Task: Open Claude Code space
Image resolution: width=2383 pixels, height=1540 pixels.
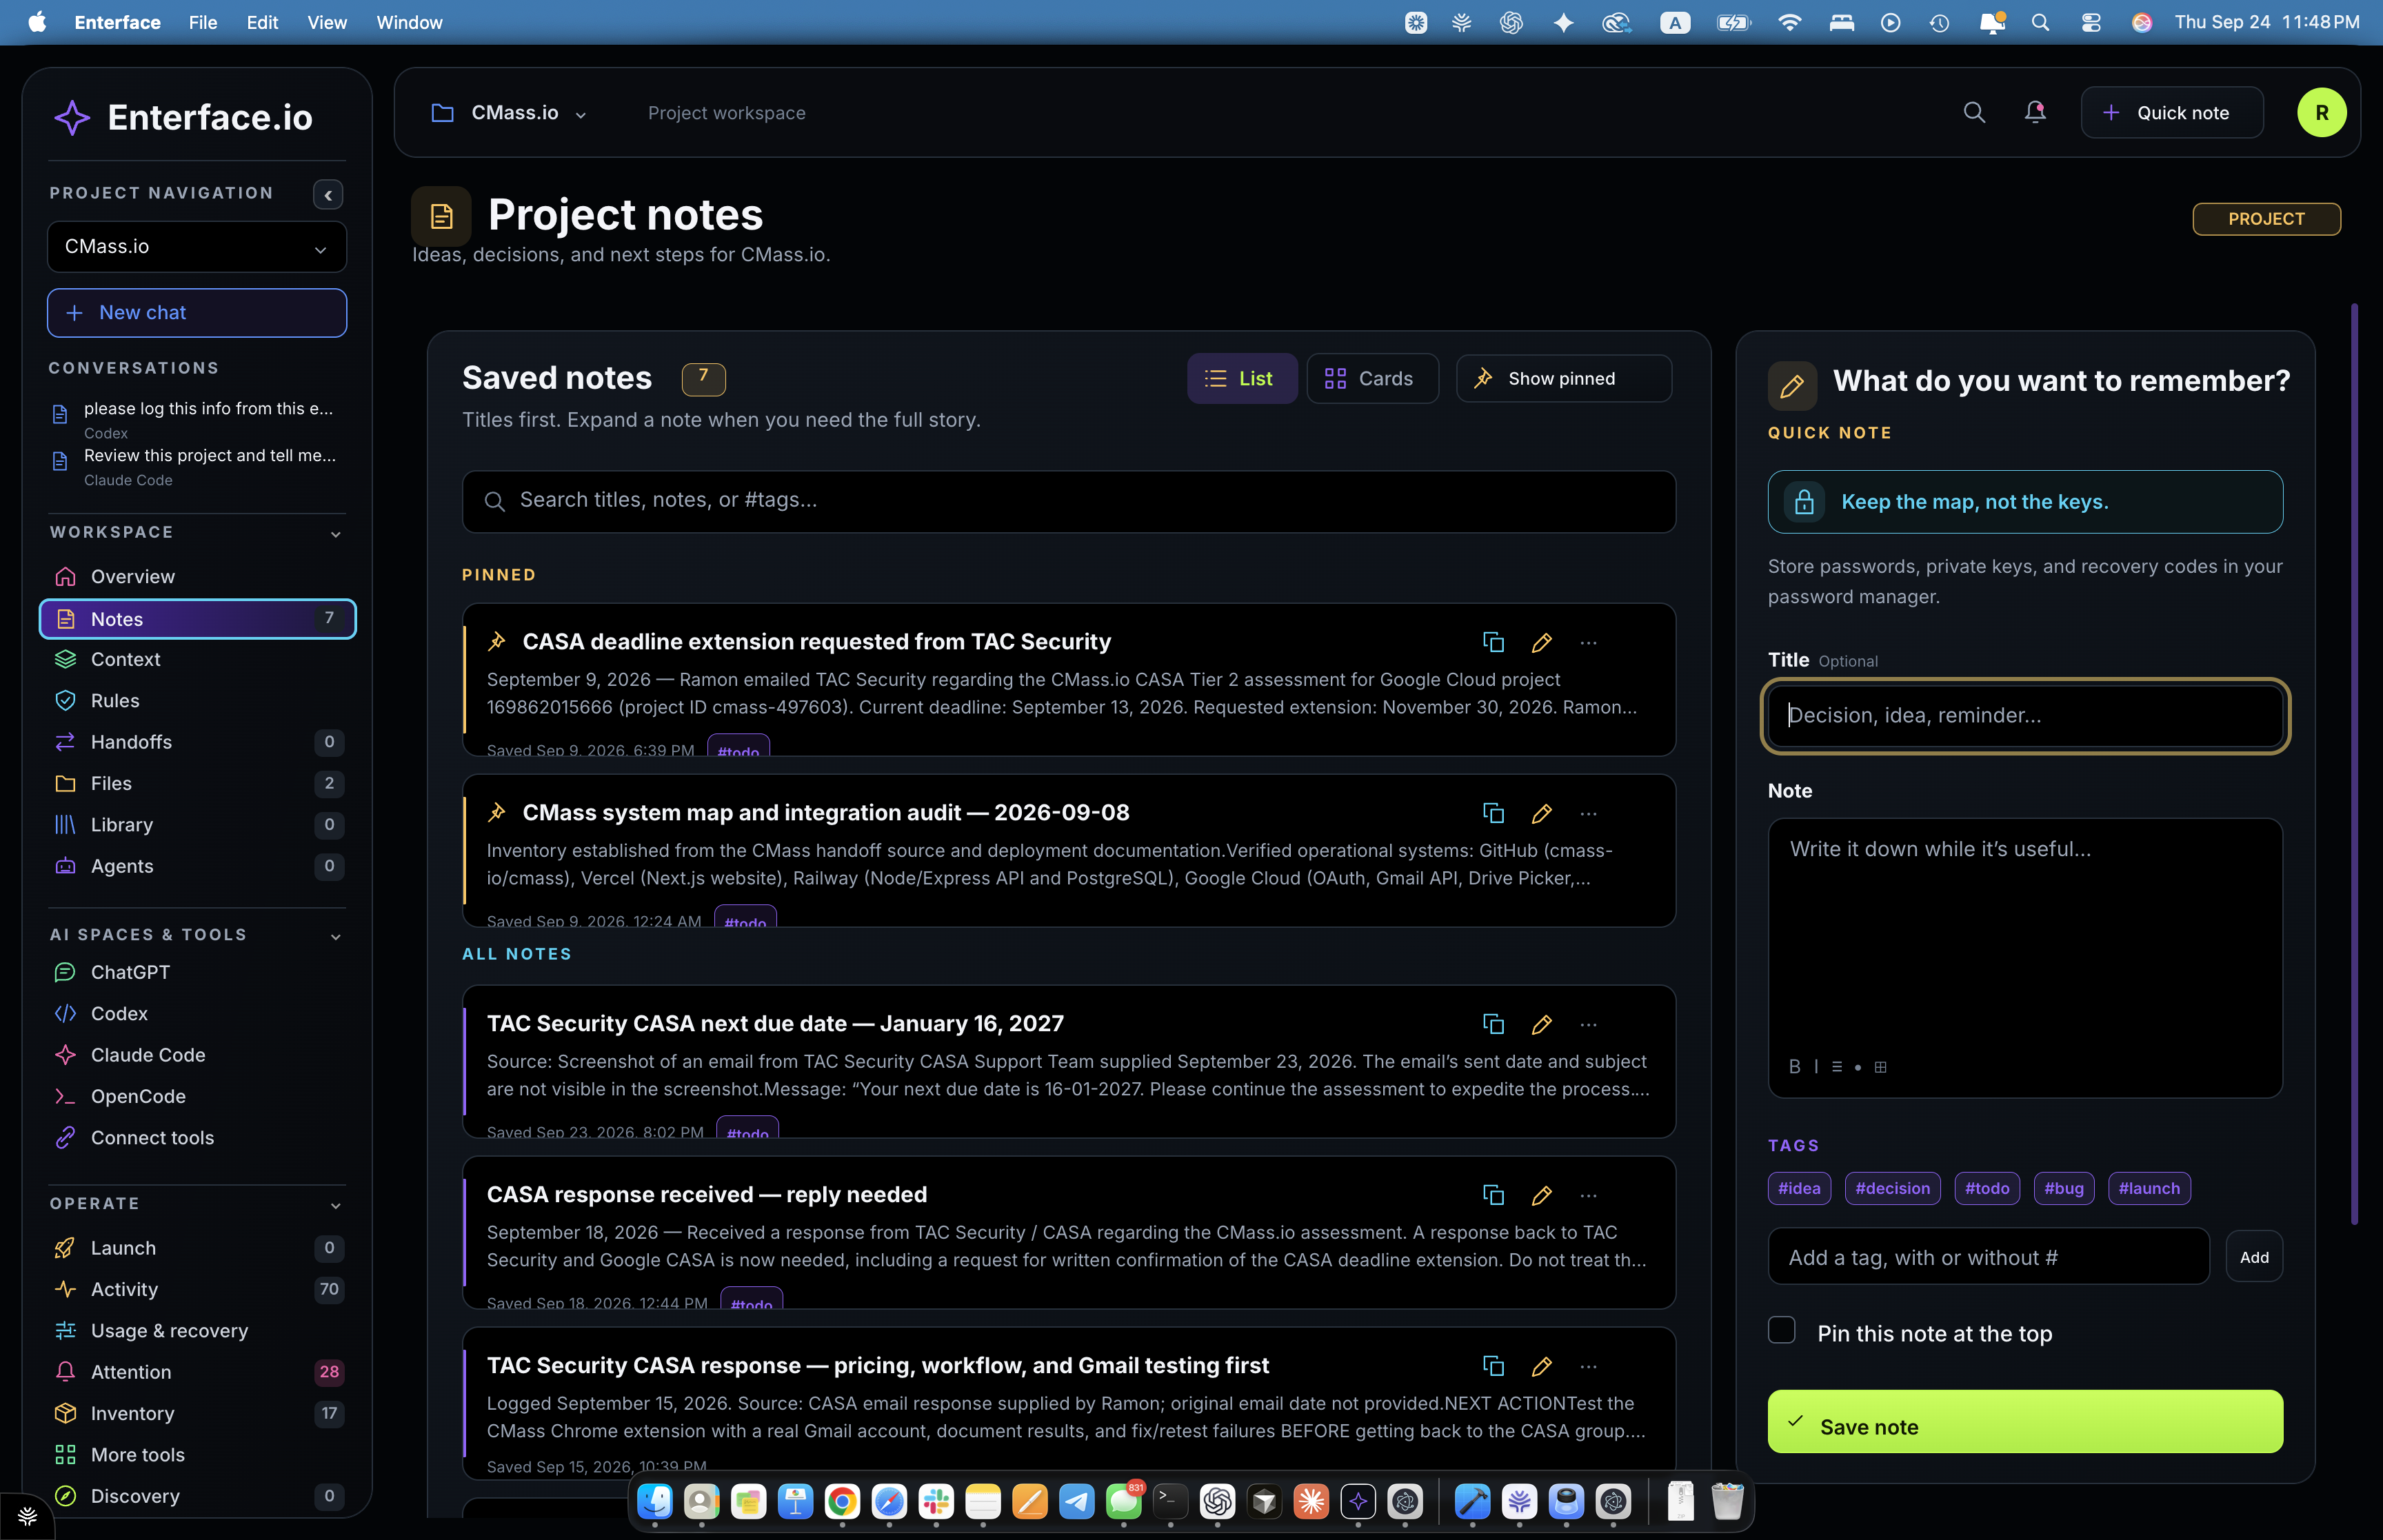Action: [197, 1055]
